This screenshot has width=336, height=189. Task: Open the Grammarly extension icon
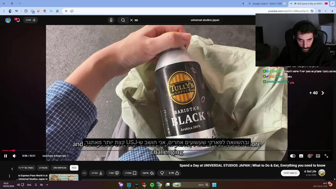point(57,11)
